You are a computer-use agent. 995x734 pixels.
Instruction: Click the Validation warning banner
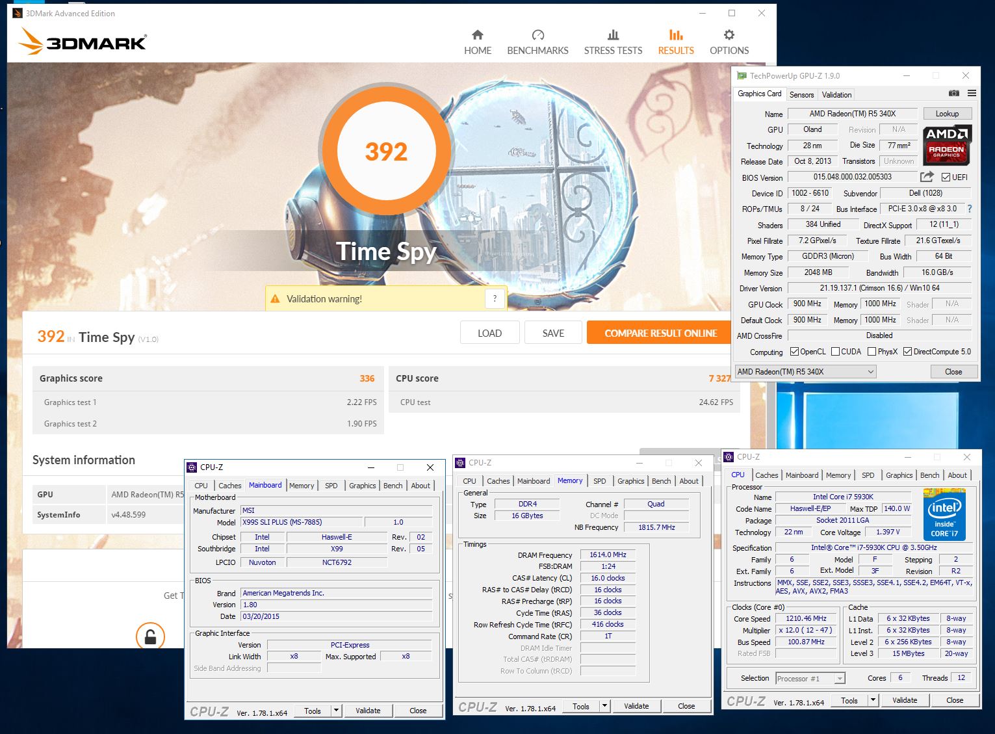pos(387,298)
